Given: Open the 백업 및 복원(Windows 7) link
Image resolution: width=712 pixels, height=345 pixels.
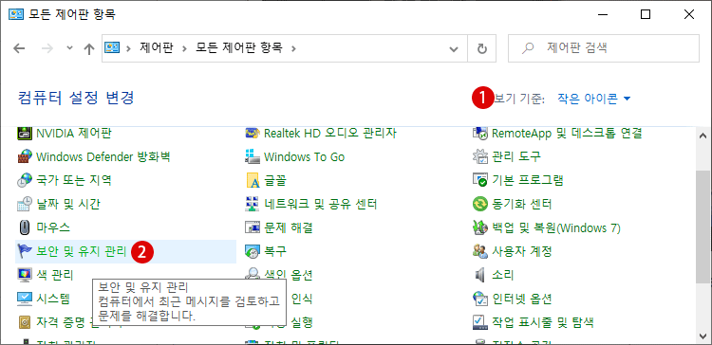Looking at the screenshot, I should (x=556, y=227).
